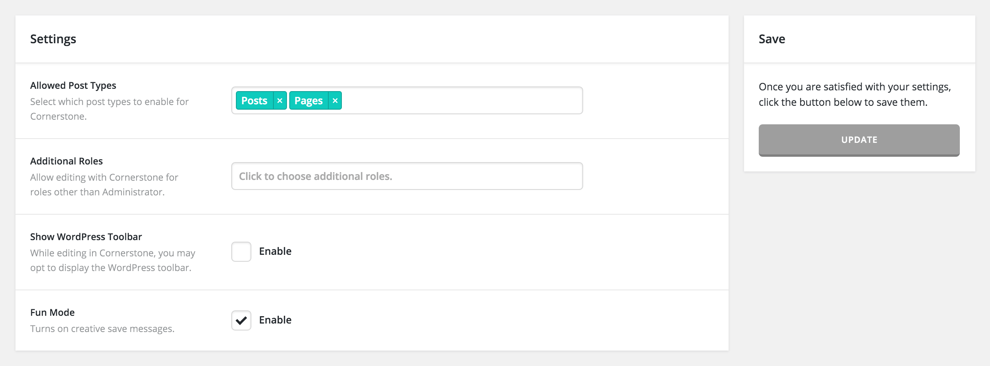Image resolution: width=990 pixels, height=366 pixels.
Task: Select the Posts tag label
Action: click(254, 100)
